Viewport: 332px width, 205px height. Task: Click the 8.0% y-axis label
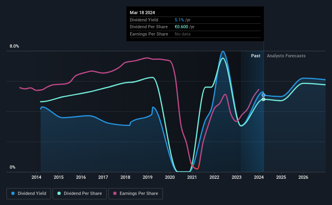[14, 46]
